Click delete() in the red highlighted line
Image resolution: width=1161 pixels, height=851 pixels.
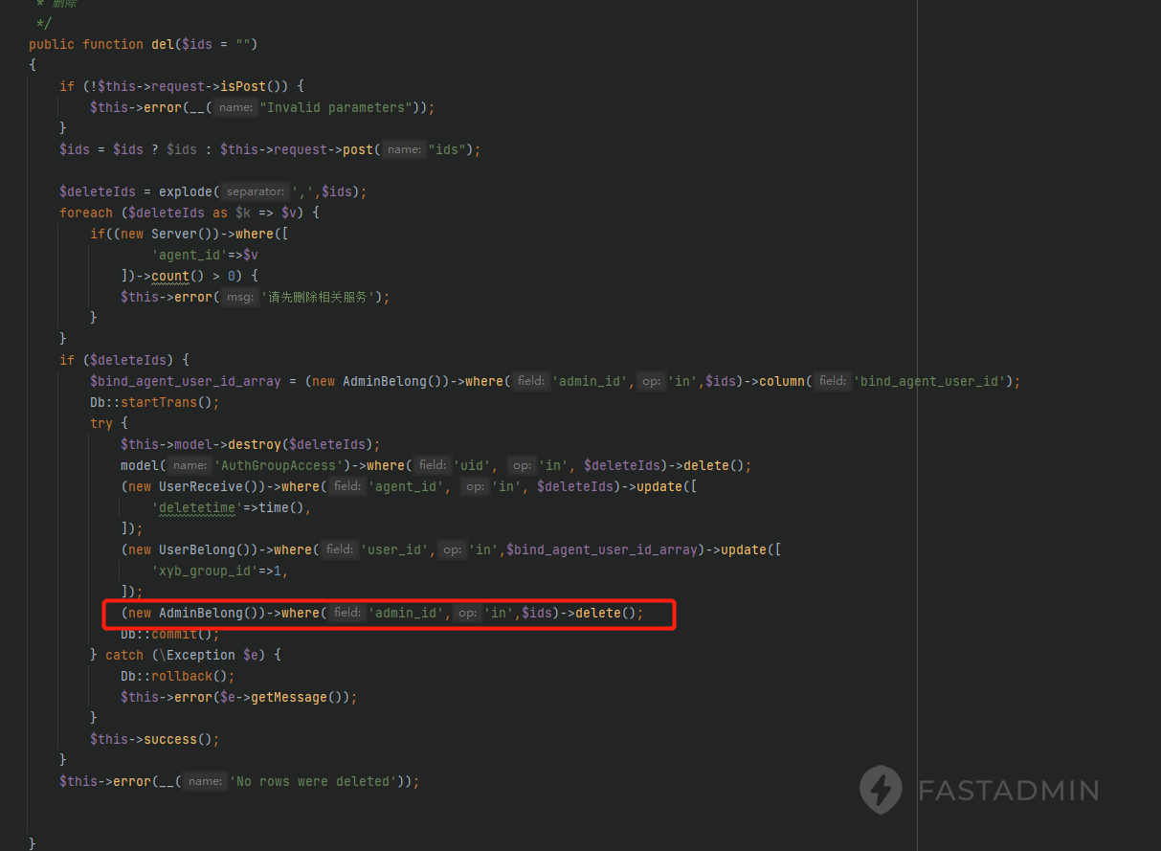(x=601, y=613)
